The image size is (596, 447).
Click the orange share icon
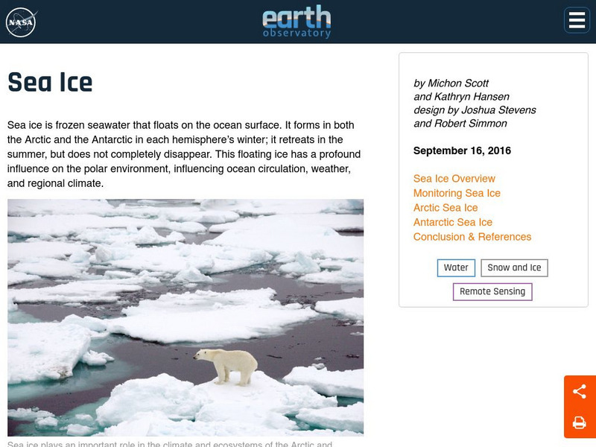tap(580, 391)
